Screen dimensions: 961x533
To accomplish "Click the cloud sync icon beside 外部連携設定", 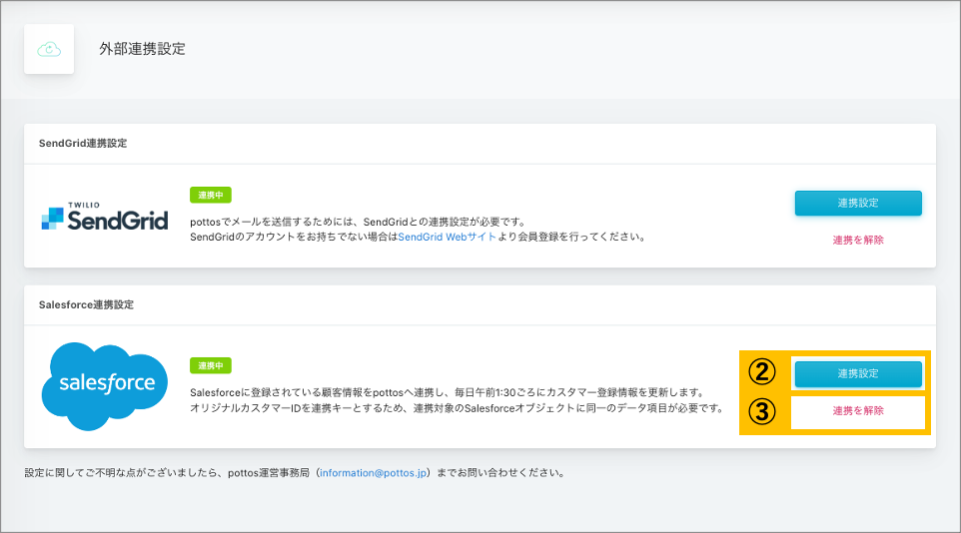I will pos(49,49).
